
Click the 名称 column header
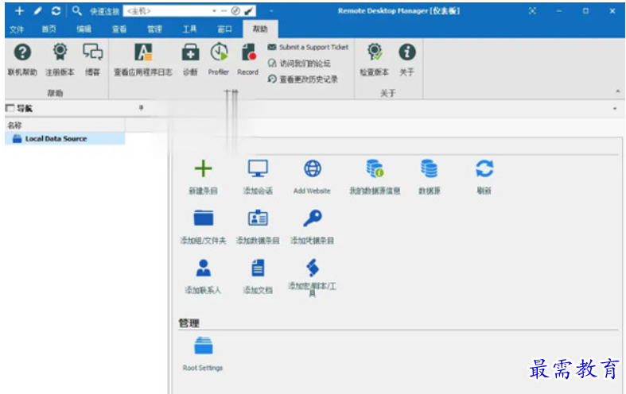[x=65, y=126]
